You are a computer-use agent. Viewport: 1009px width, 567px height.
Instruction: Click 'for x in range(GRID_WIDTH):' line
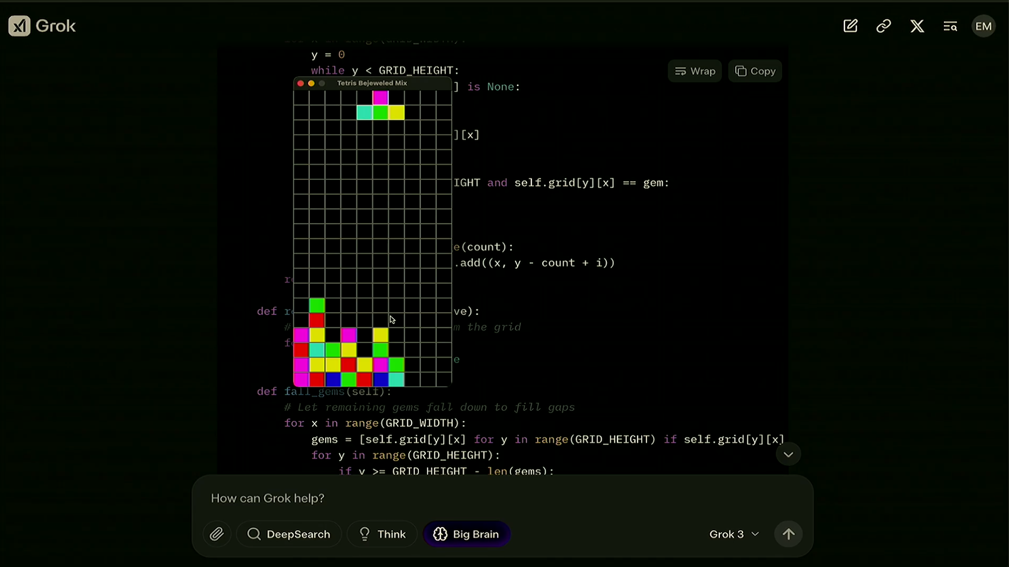pyautogui.click(x=375, y=423)
